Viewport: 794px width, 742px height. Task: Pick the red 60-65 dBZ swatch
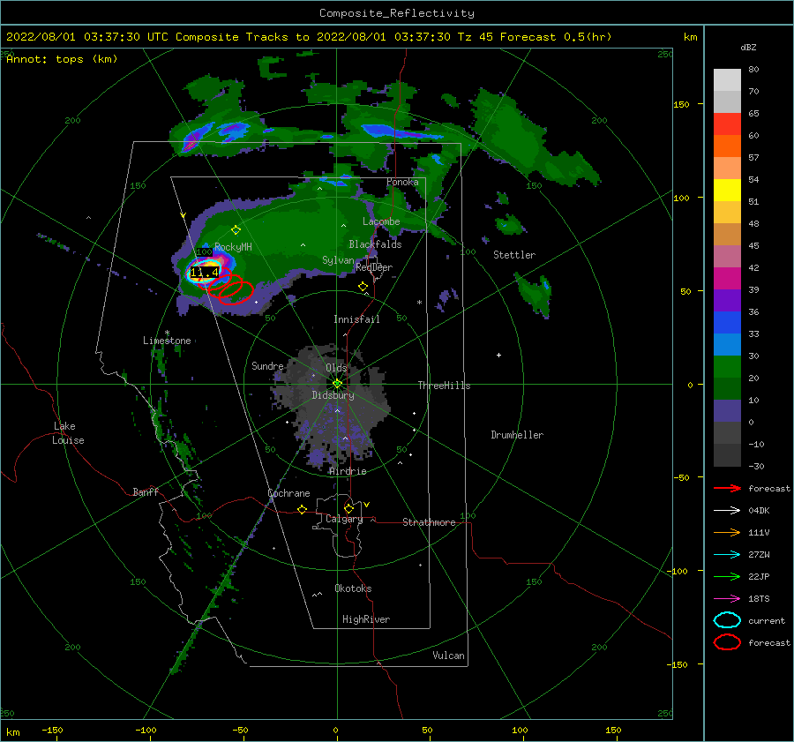(727, 124)
